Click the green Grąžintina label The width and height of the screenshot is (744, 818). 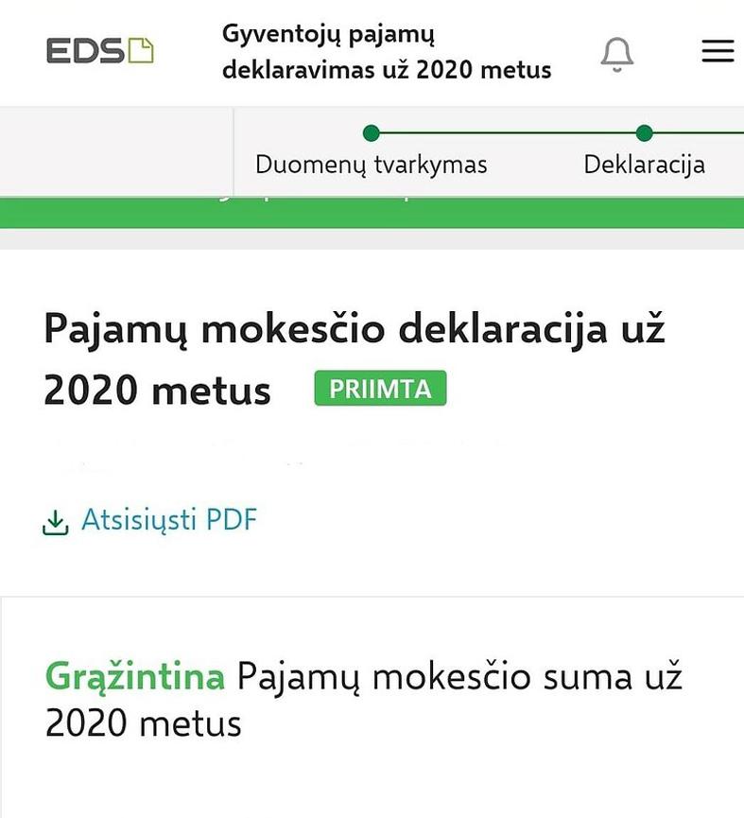[x=134, y=677]
